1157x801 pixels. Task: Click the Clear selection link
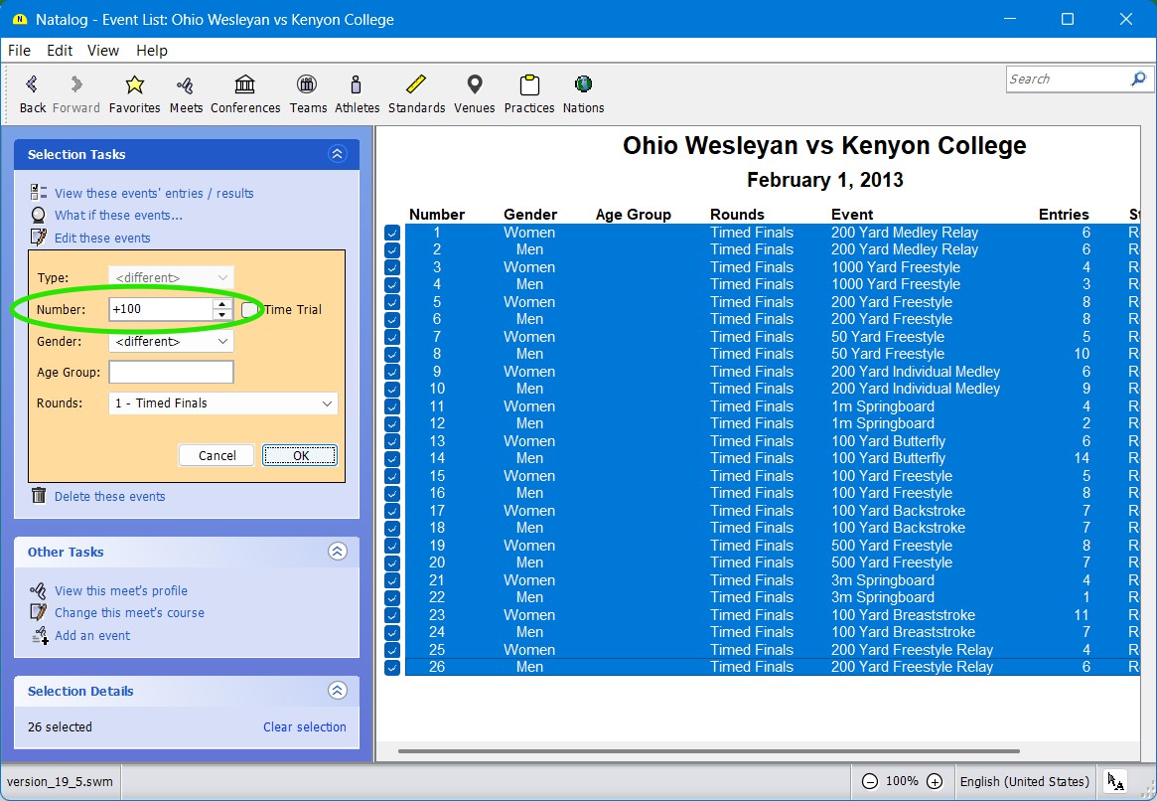(304, 727)
